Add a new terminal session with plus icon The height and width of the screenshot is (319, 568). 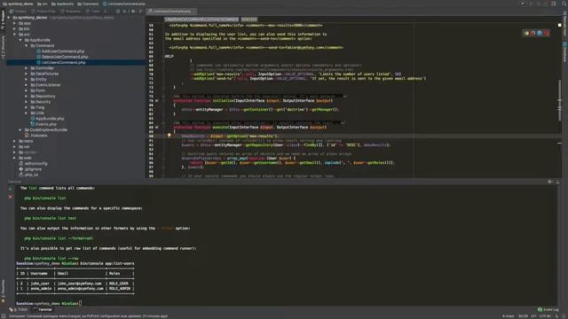11,189
